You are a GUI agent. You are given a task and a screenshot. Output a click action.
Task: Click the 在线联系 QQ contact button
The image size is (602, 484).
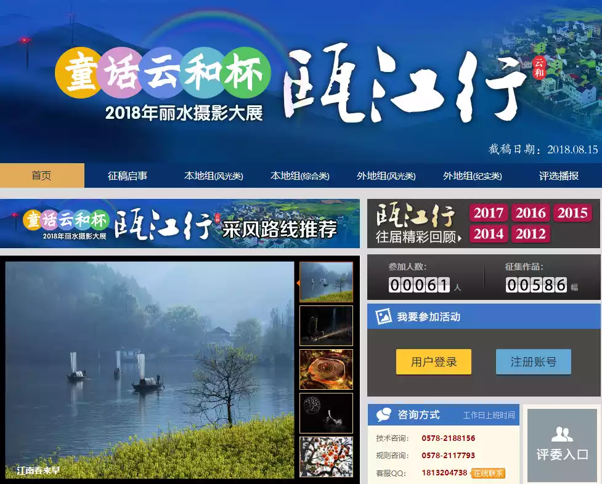[x=488, y=473]
